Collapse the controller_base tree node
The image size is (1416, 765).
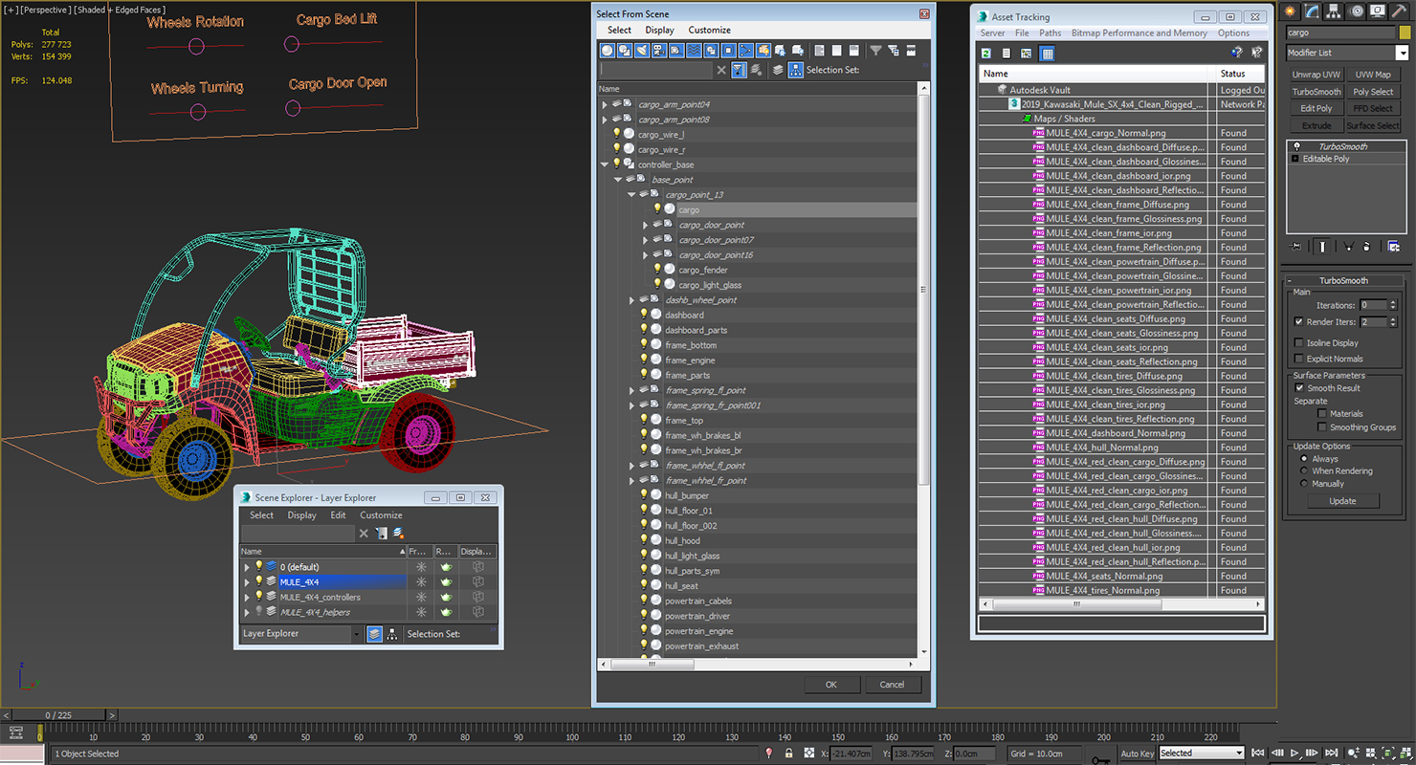[605, 164]
